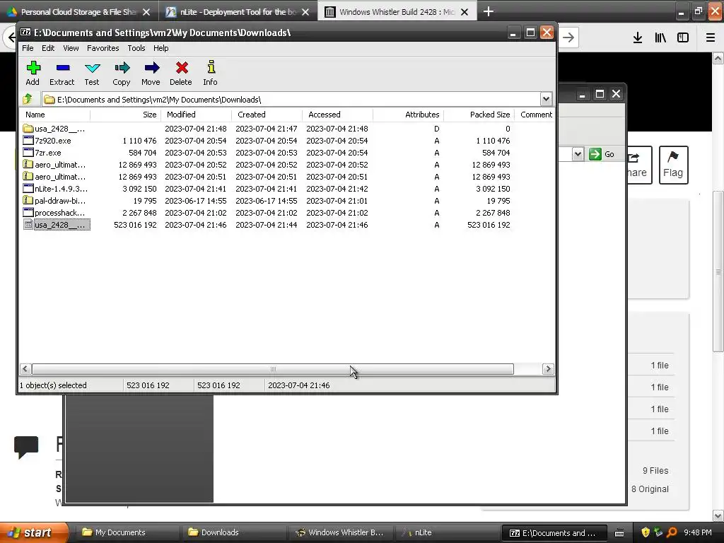Open a new browser tab
The height and width of the screenshot is (543, 724).
[x=489, y=11]
